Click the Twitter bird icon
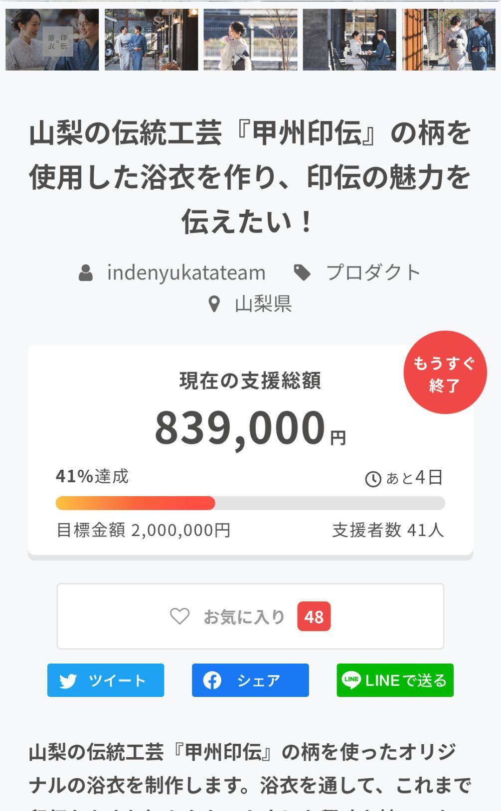The width and height of the screenshot is (501, 811). point(68,680)
